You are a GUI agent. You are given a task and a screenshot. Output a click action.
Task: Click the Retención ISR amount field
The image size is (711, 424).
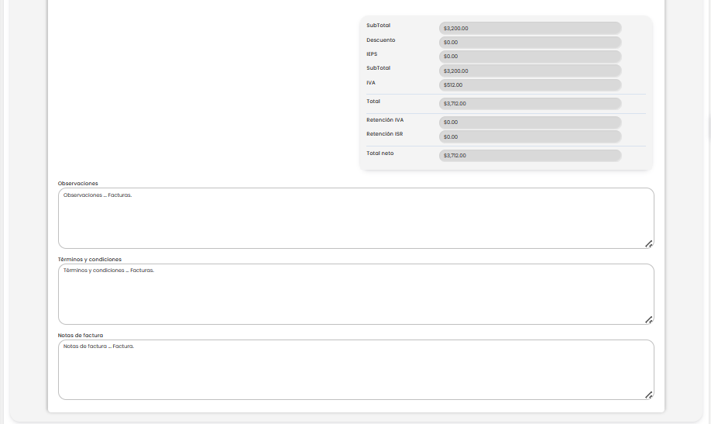[x=530, y=136]
